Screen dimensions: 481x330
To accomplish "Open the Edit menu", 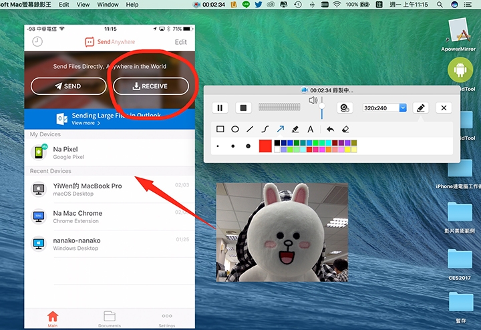I will click(x=64, y=5).
